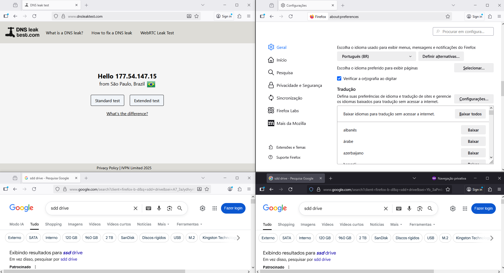Click the Procurar em configurações search field
The height and width of the screenshot is (273, 504).
click(463, 31)
